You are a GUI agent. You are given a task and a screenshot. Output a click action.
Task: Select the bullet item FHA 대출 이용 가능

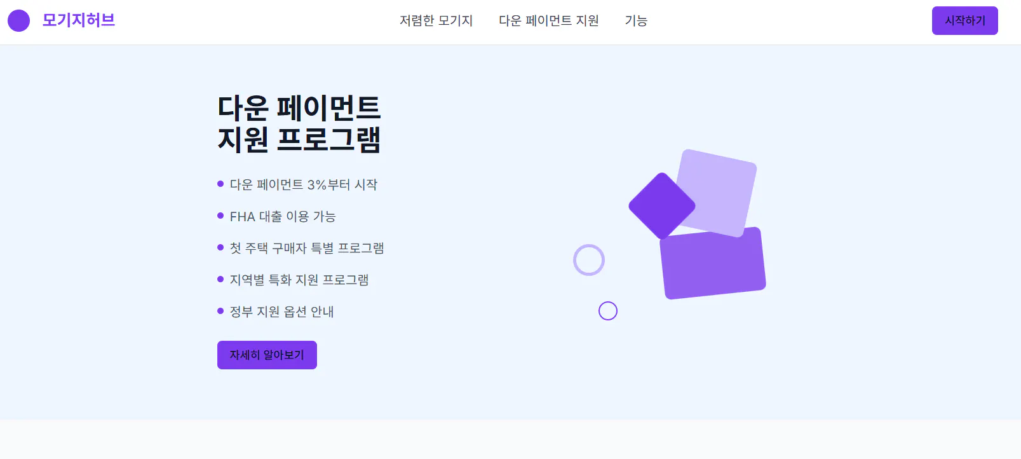point(284,216)
